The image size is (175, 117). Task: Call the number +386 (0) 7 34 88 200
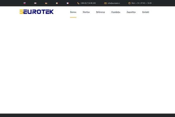pos(88,3)
